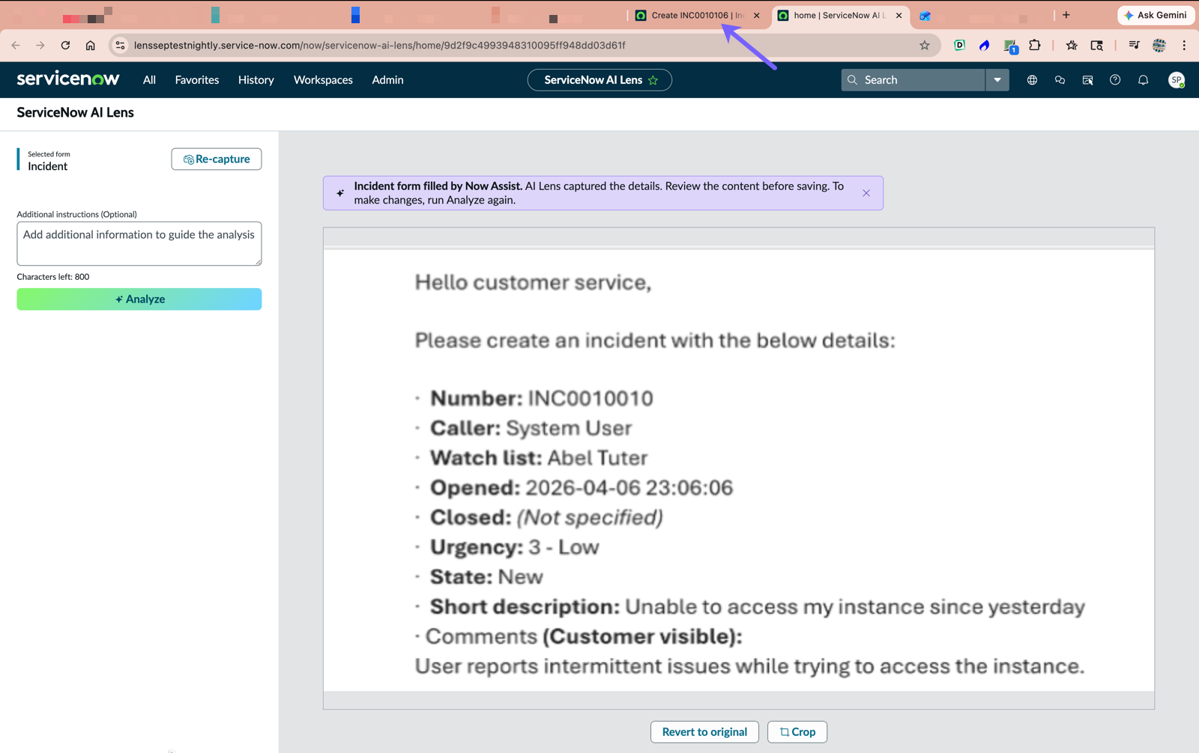
Task: Open the browser home page
Action: (91, 46)
